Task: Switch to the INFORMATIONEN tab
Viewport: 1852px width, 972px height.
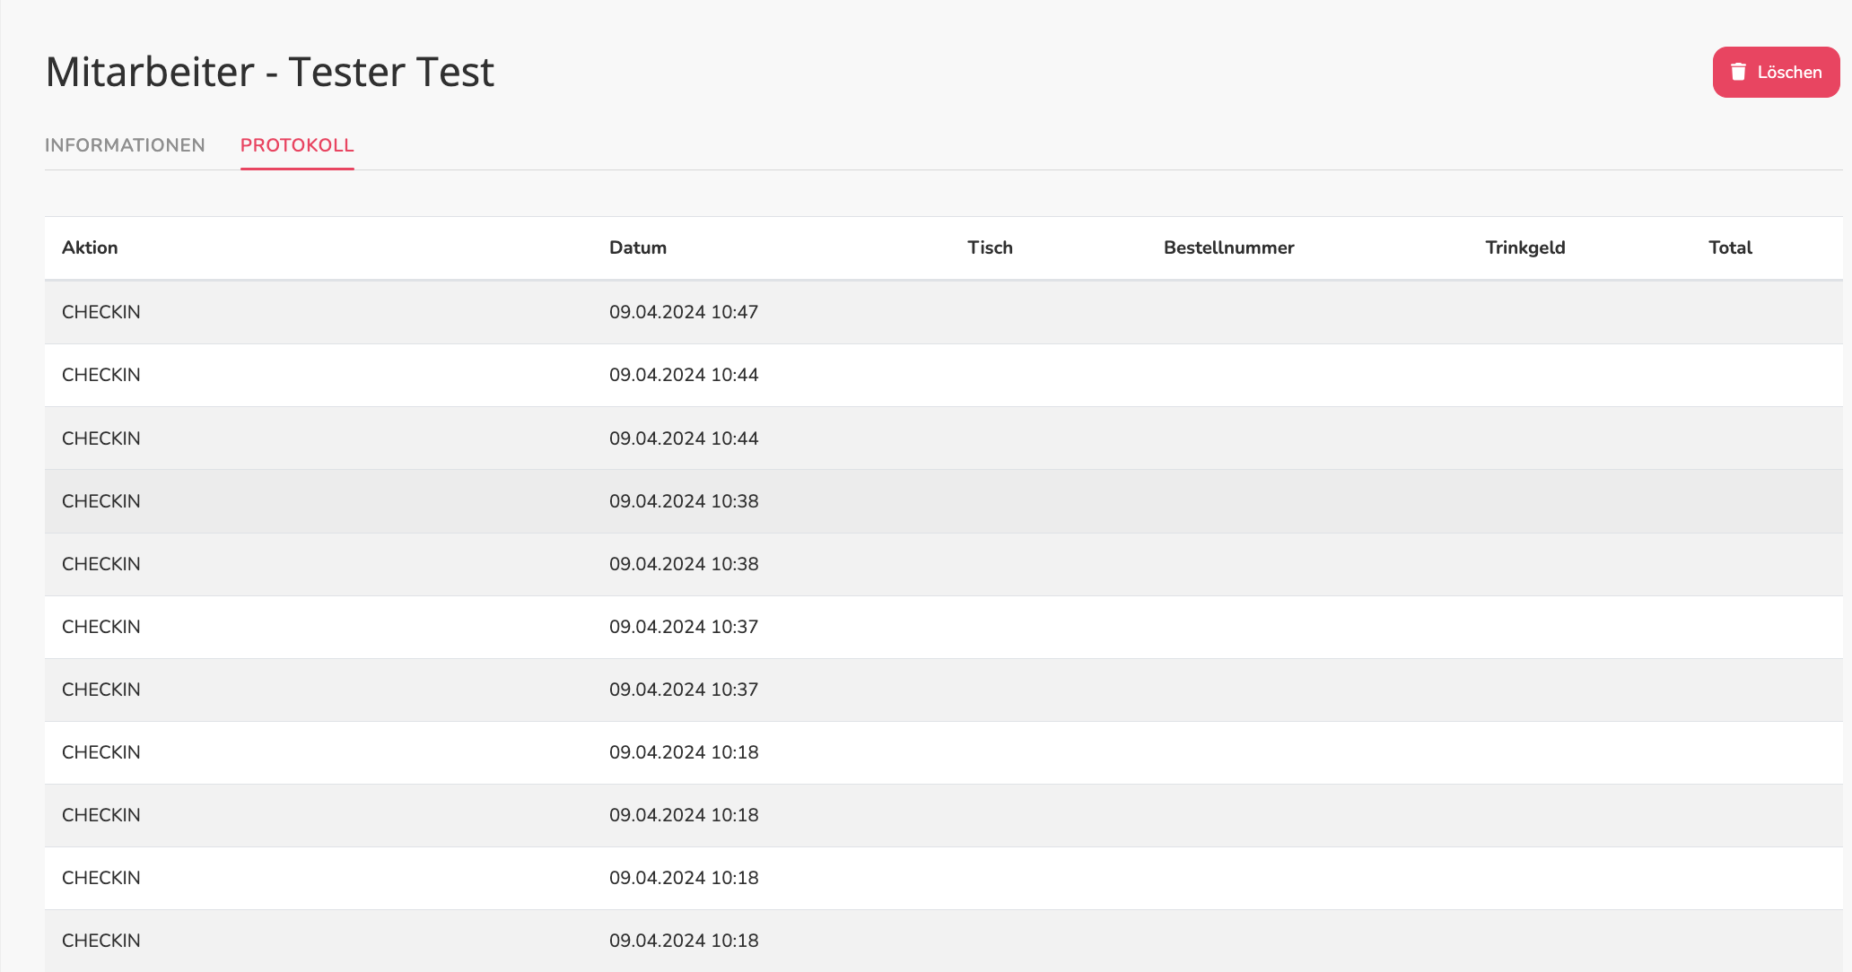Action: [125, 145]
